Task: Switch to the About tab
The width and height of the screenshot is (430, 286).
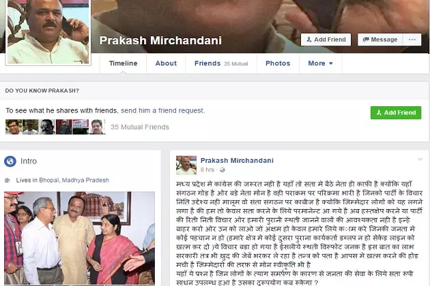Action: pos(166,63)
